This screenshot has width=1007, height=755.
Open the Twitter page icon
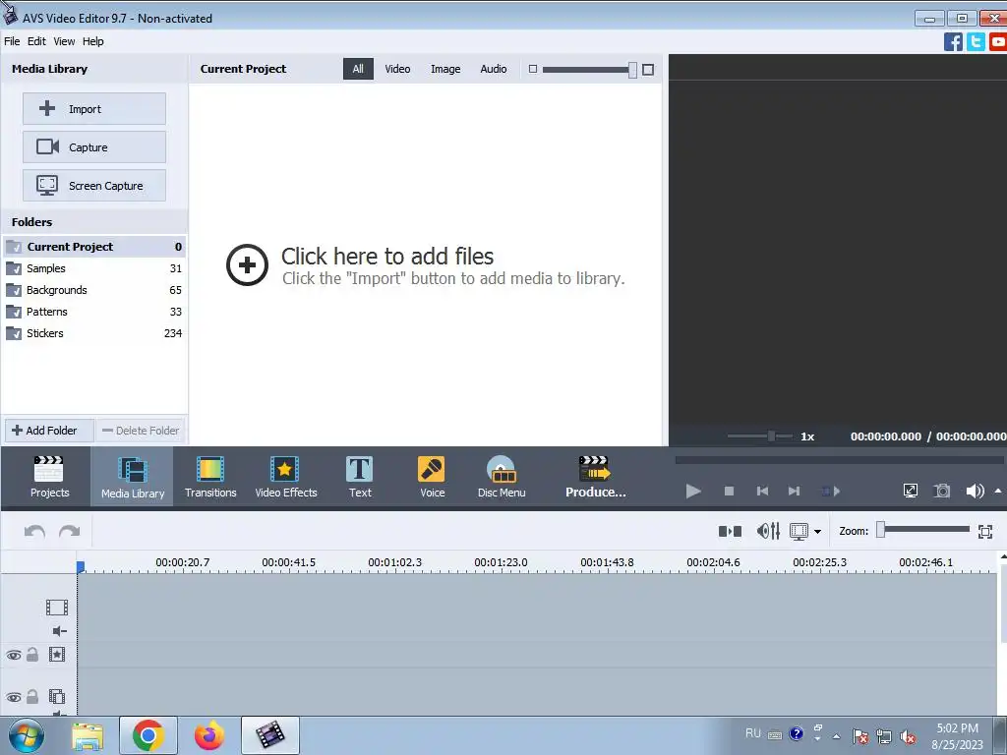coord(976,41)
